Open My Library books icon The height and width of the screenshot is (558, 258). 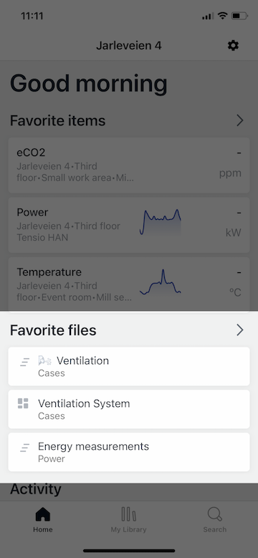pos(128,514)
